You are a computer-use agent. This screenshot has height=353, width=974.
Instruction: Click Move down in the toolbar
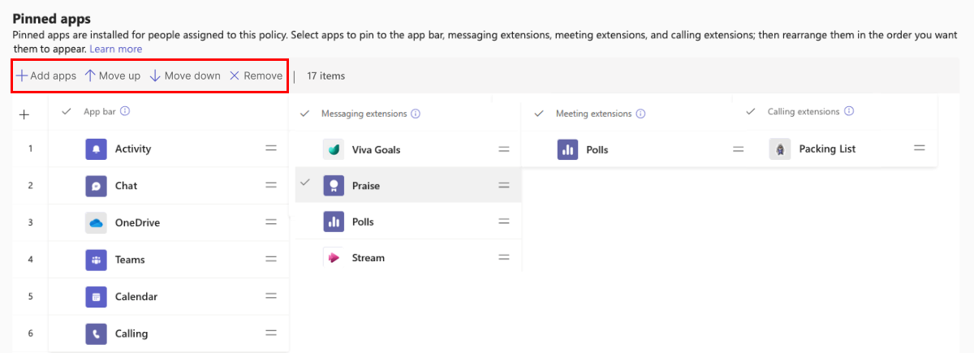click(185, 75)
